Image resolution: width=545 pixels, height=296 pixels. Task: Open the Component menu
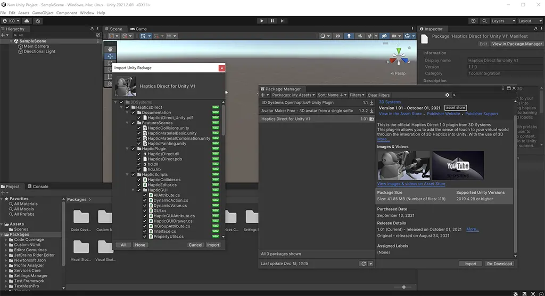67,13
